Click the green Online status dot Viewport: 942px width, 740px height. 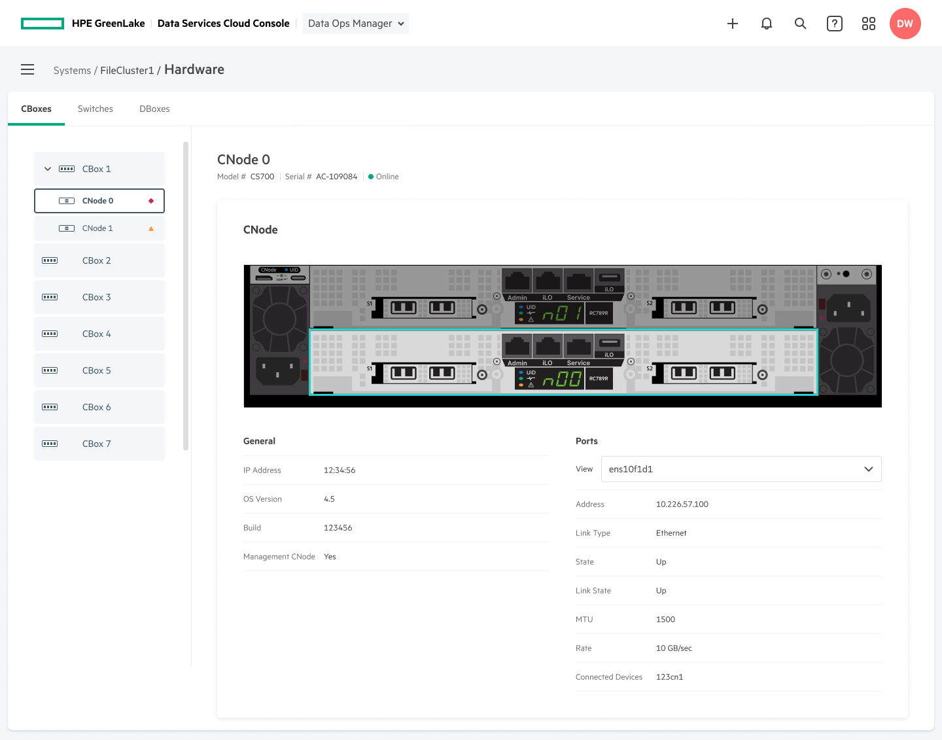tap(371, 177)
